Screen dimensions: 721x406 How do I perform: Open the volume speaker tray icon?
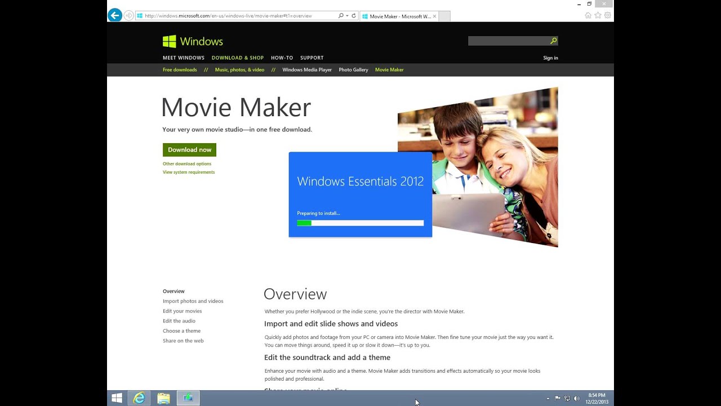coord(576,399)
